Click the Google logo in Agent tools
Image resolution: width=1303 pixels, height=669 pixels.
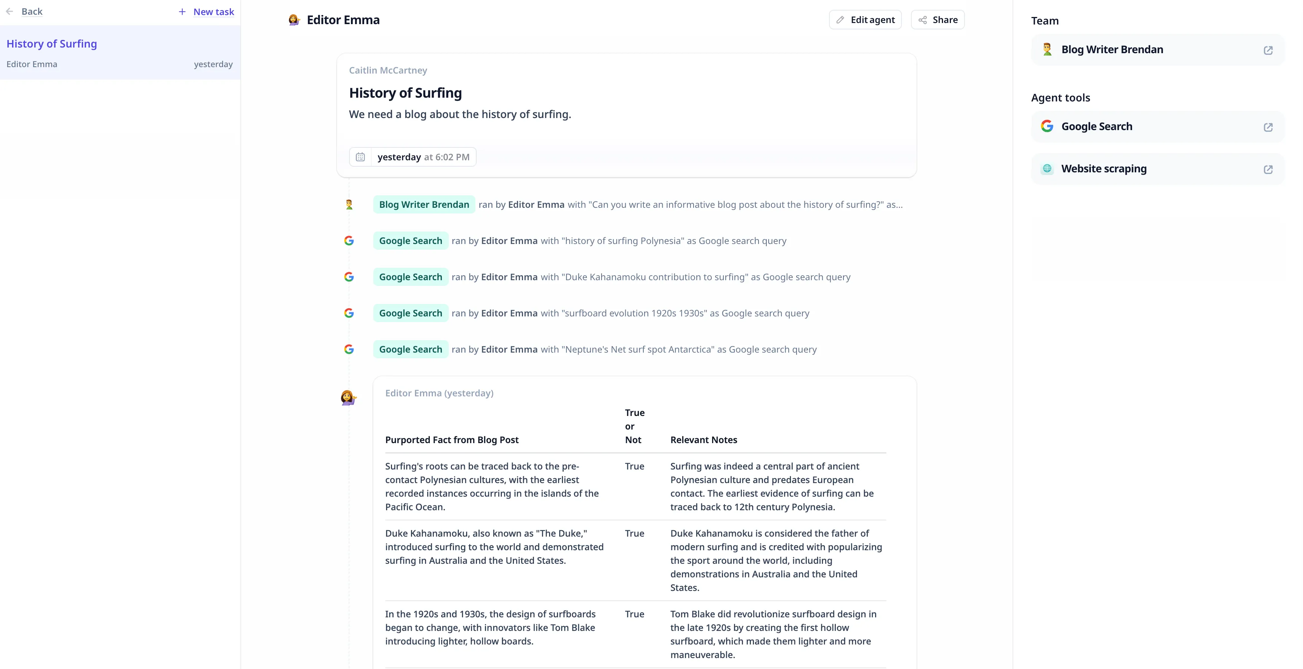[x=1048, y=126]
